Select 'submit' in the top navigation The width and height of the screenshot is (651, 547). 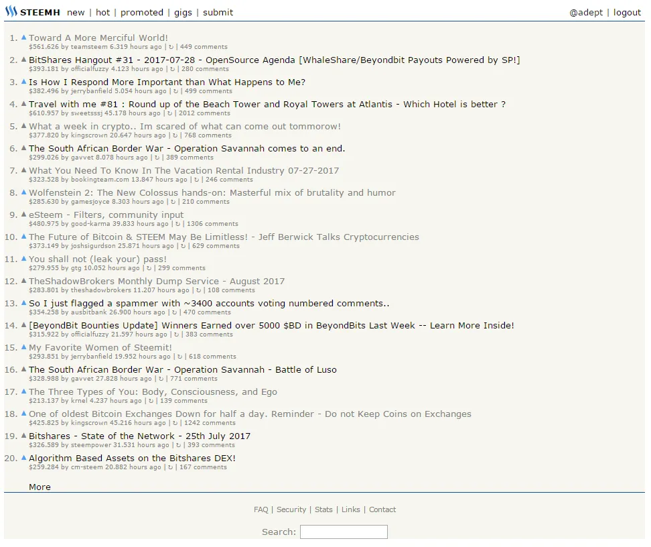pyautogui.click(x=218, y=13)
